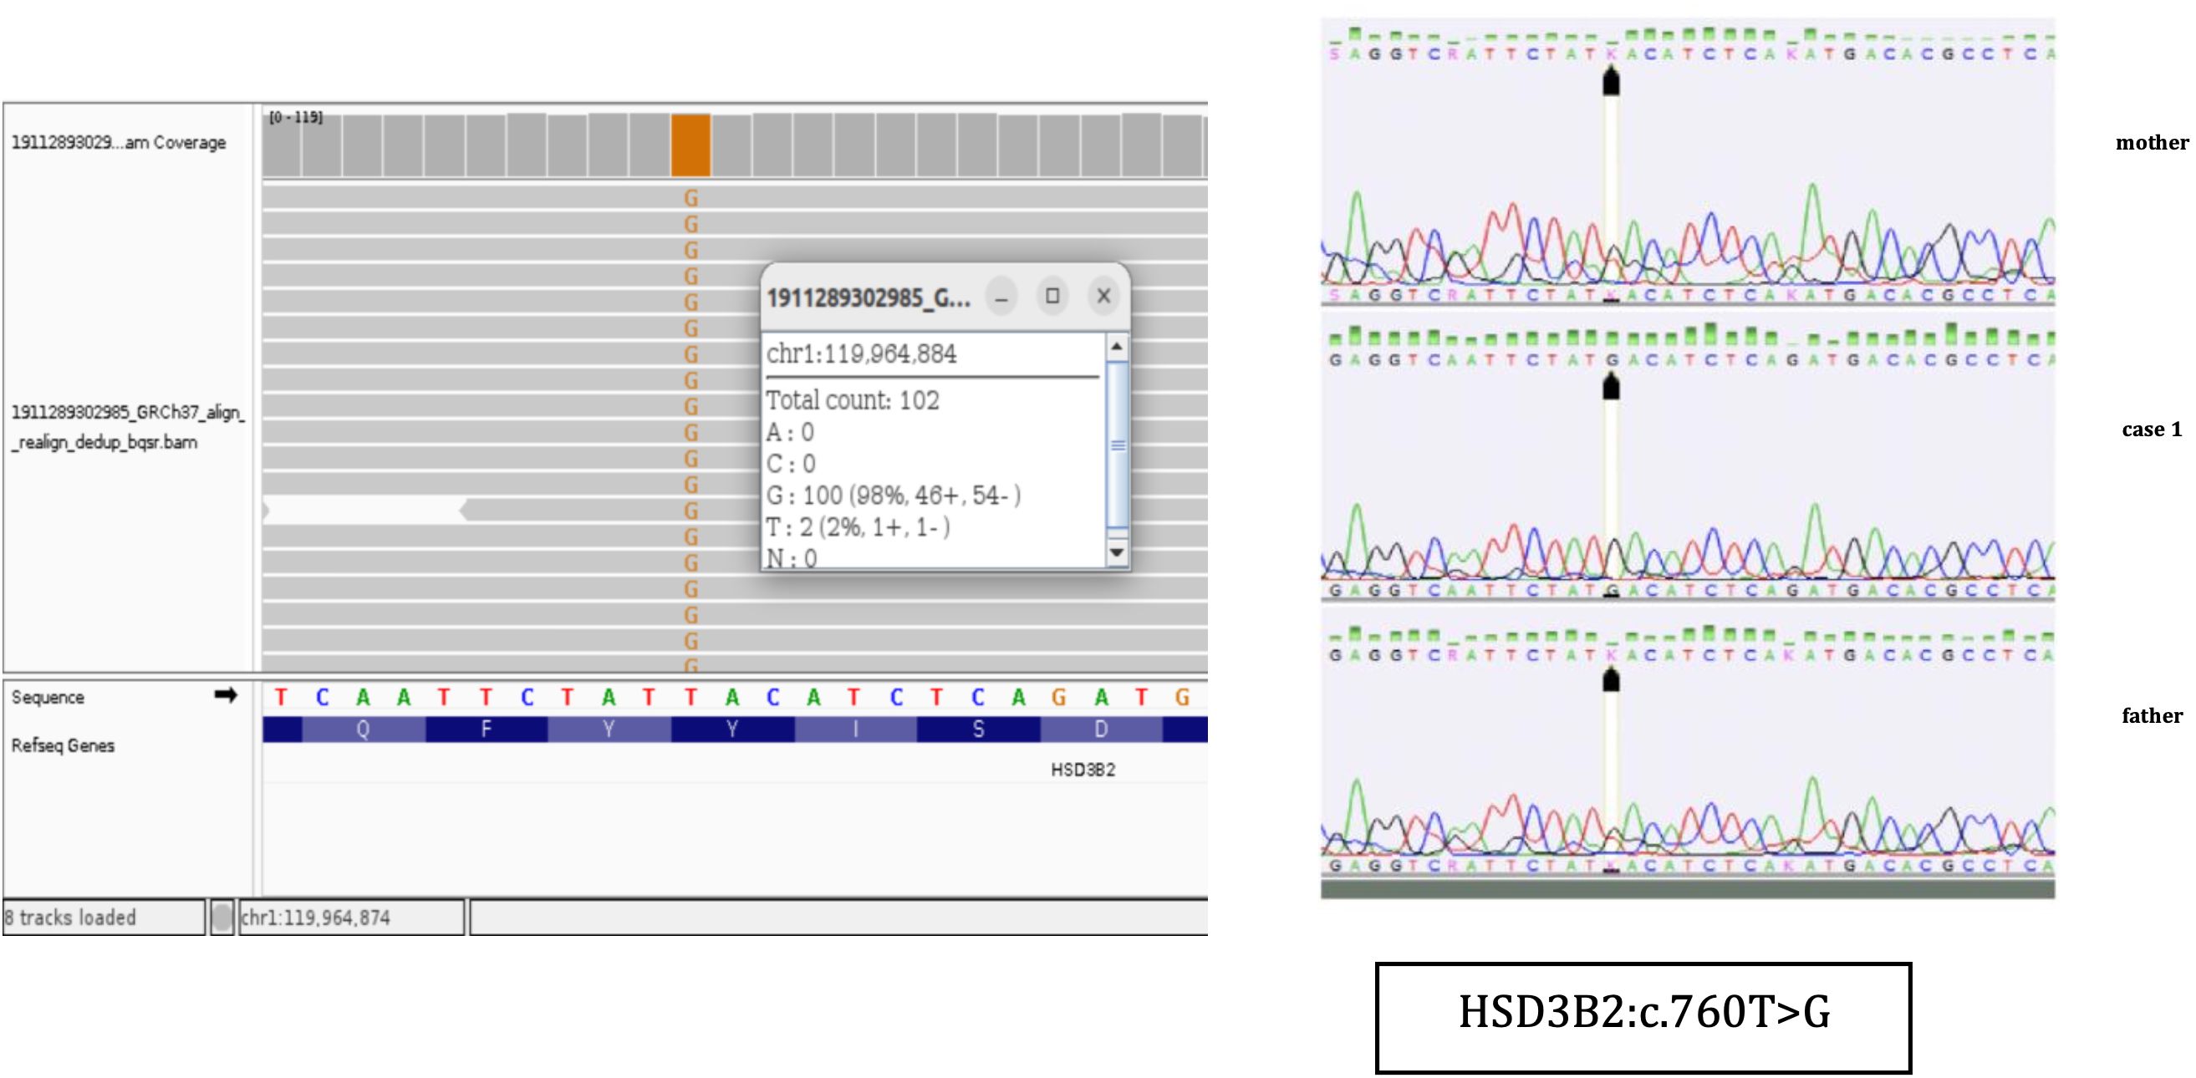
Task: Close the allele count popup window
Action: click(x=1103, y=296)
